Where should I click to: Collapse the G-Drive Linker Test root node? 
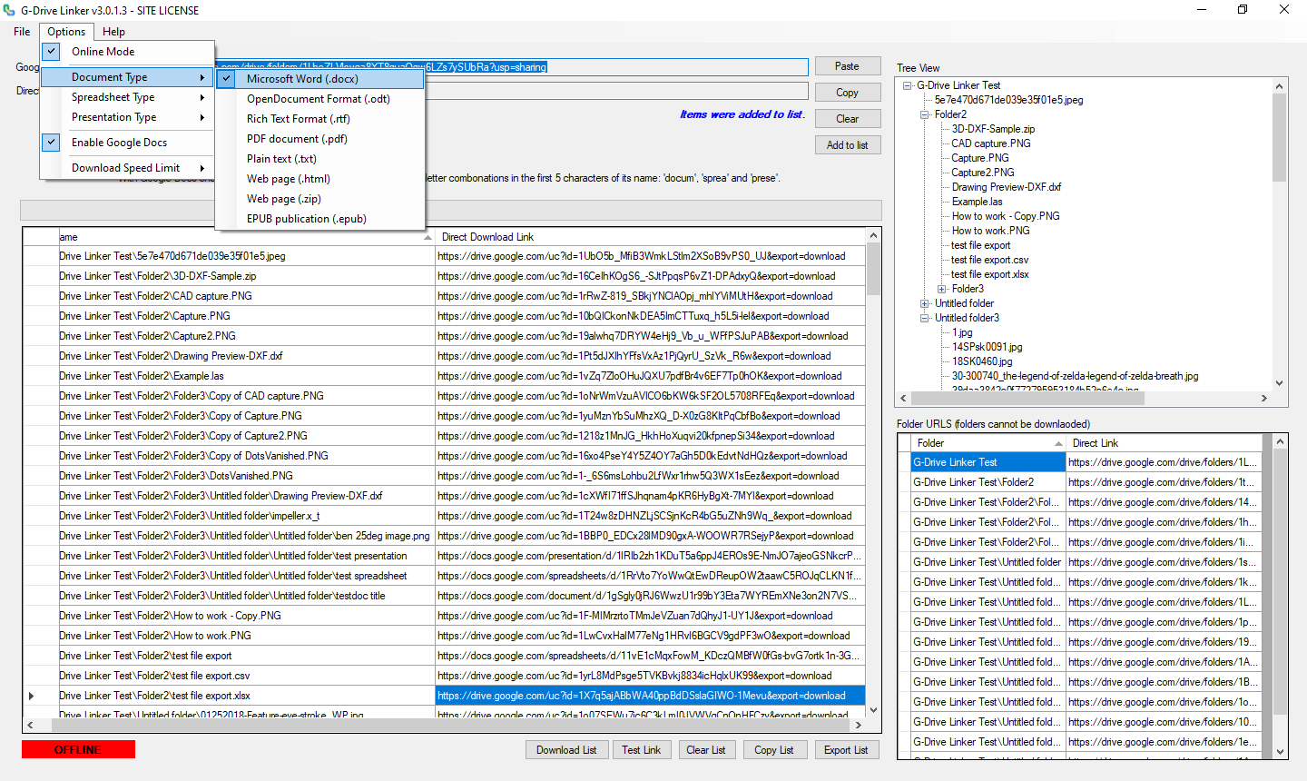click(908, 85)
